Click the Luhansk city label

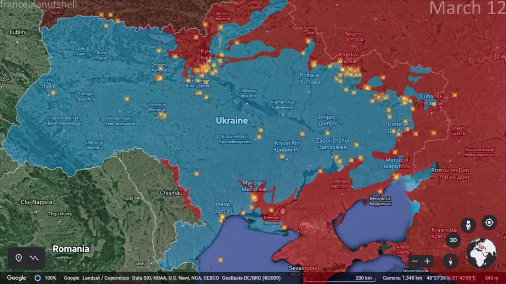point(432,99)
